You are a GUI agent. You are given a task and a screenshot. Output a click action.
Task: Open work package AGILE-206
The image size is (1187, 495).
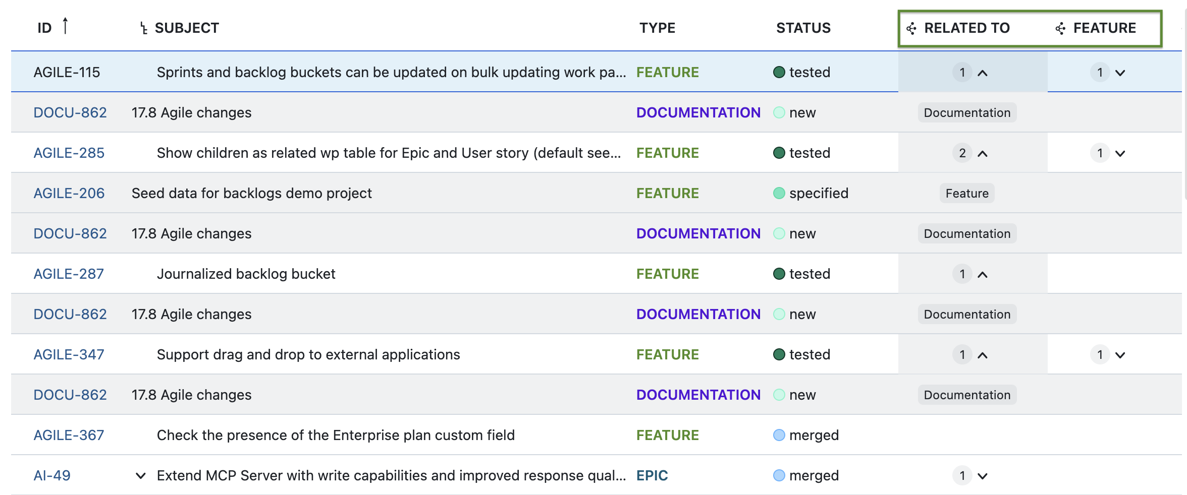[69, 194]
